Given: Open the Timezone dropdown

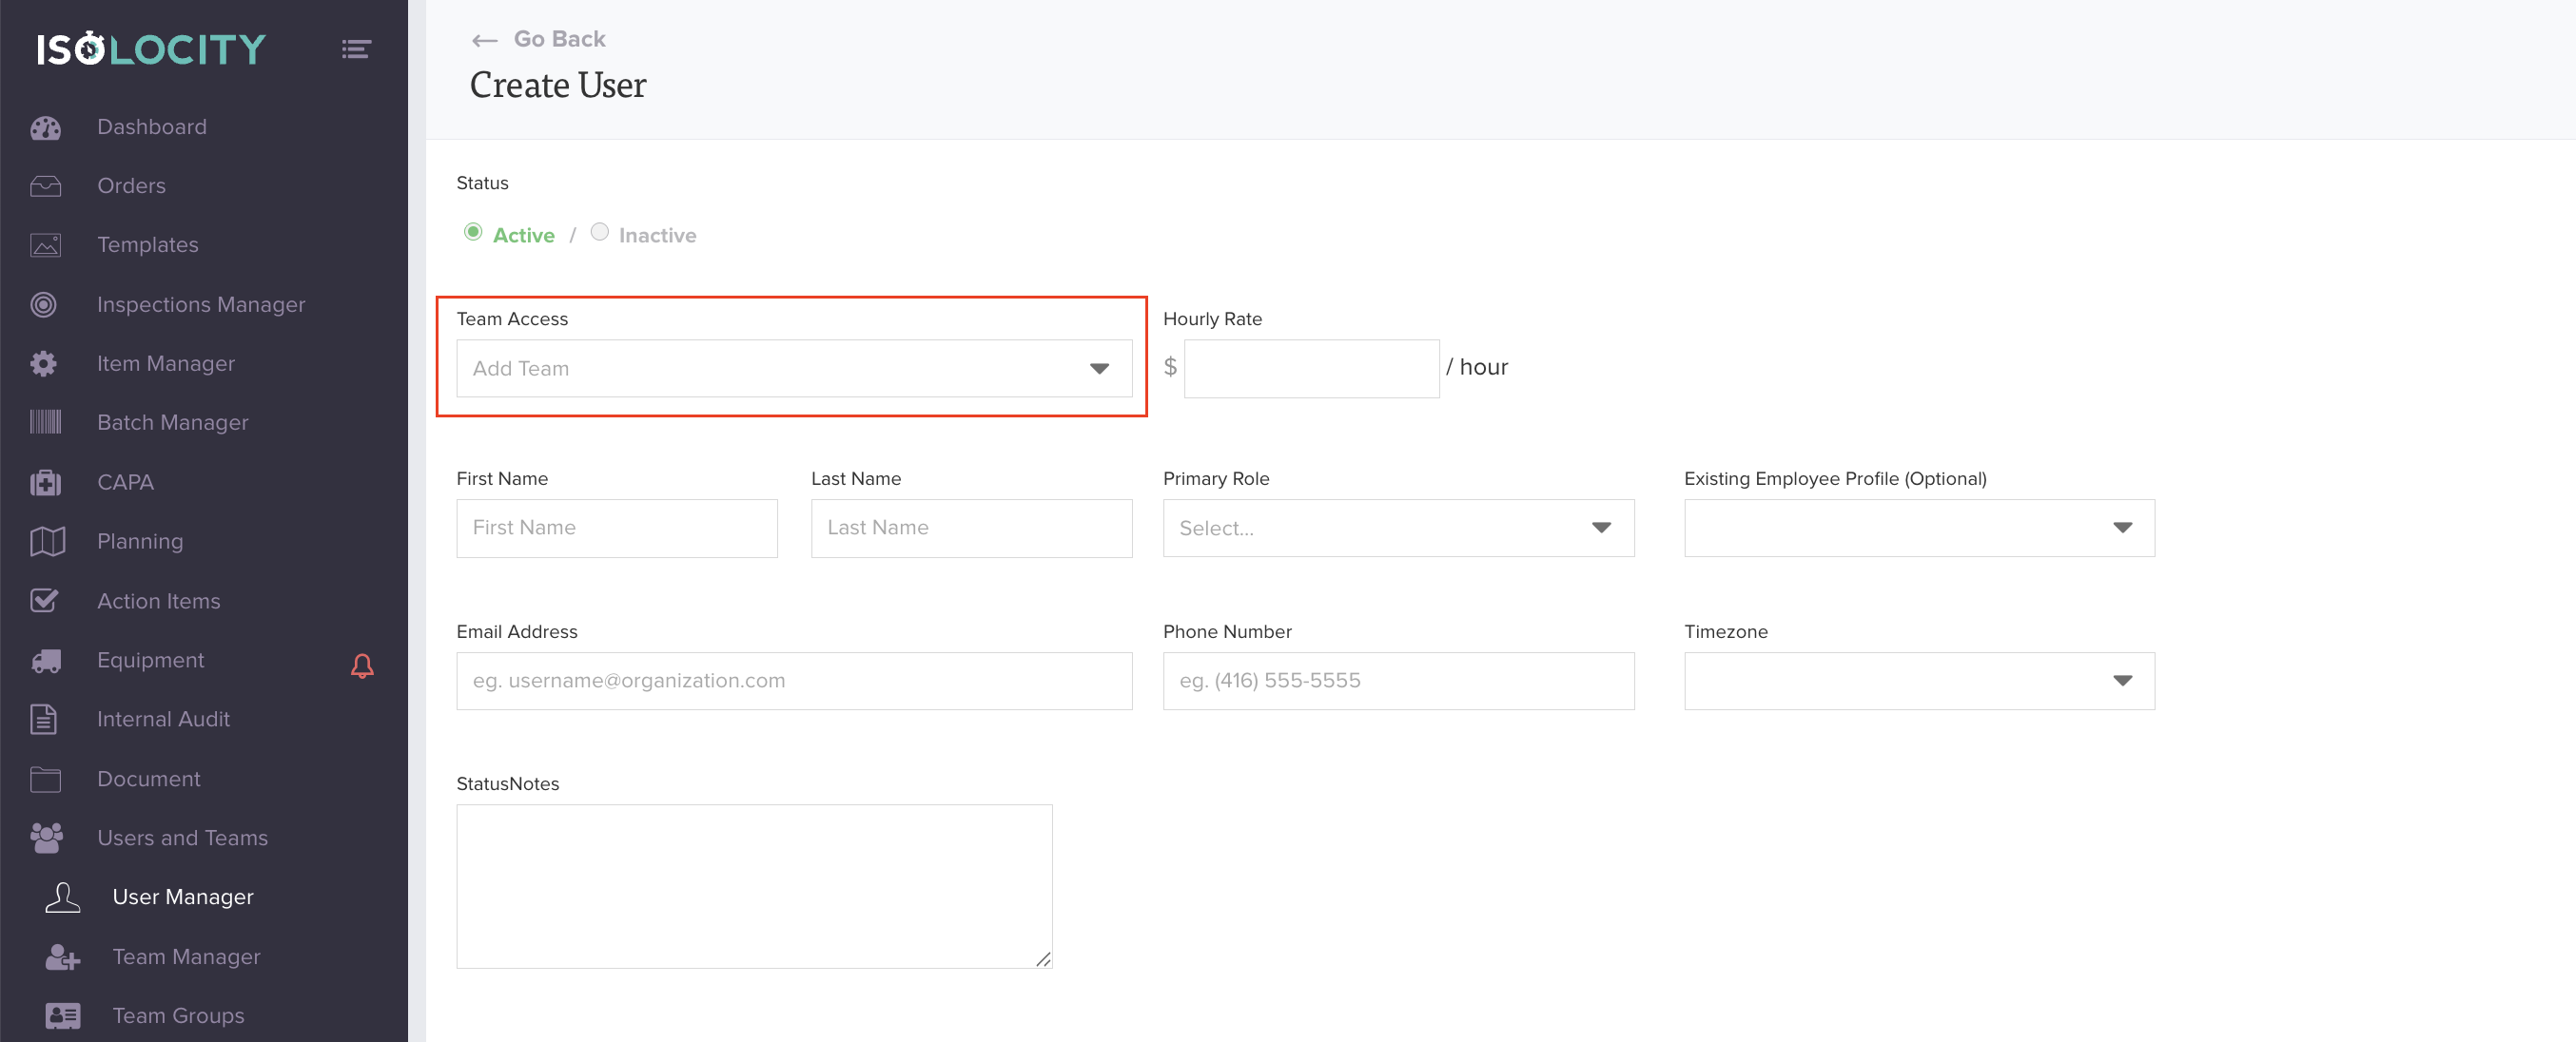Looking at the screenshot, I should tap(1918, 682).
